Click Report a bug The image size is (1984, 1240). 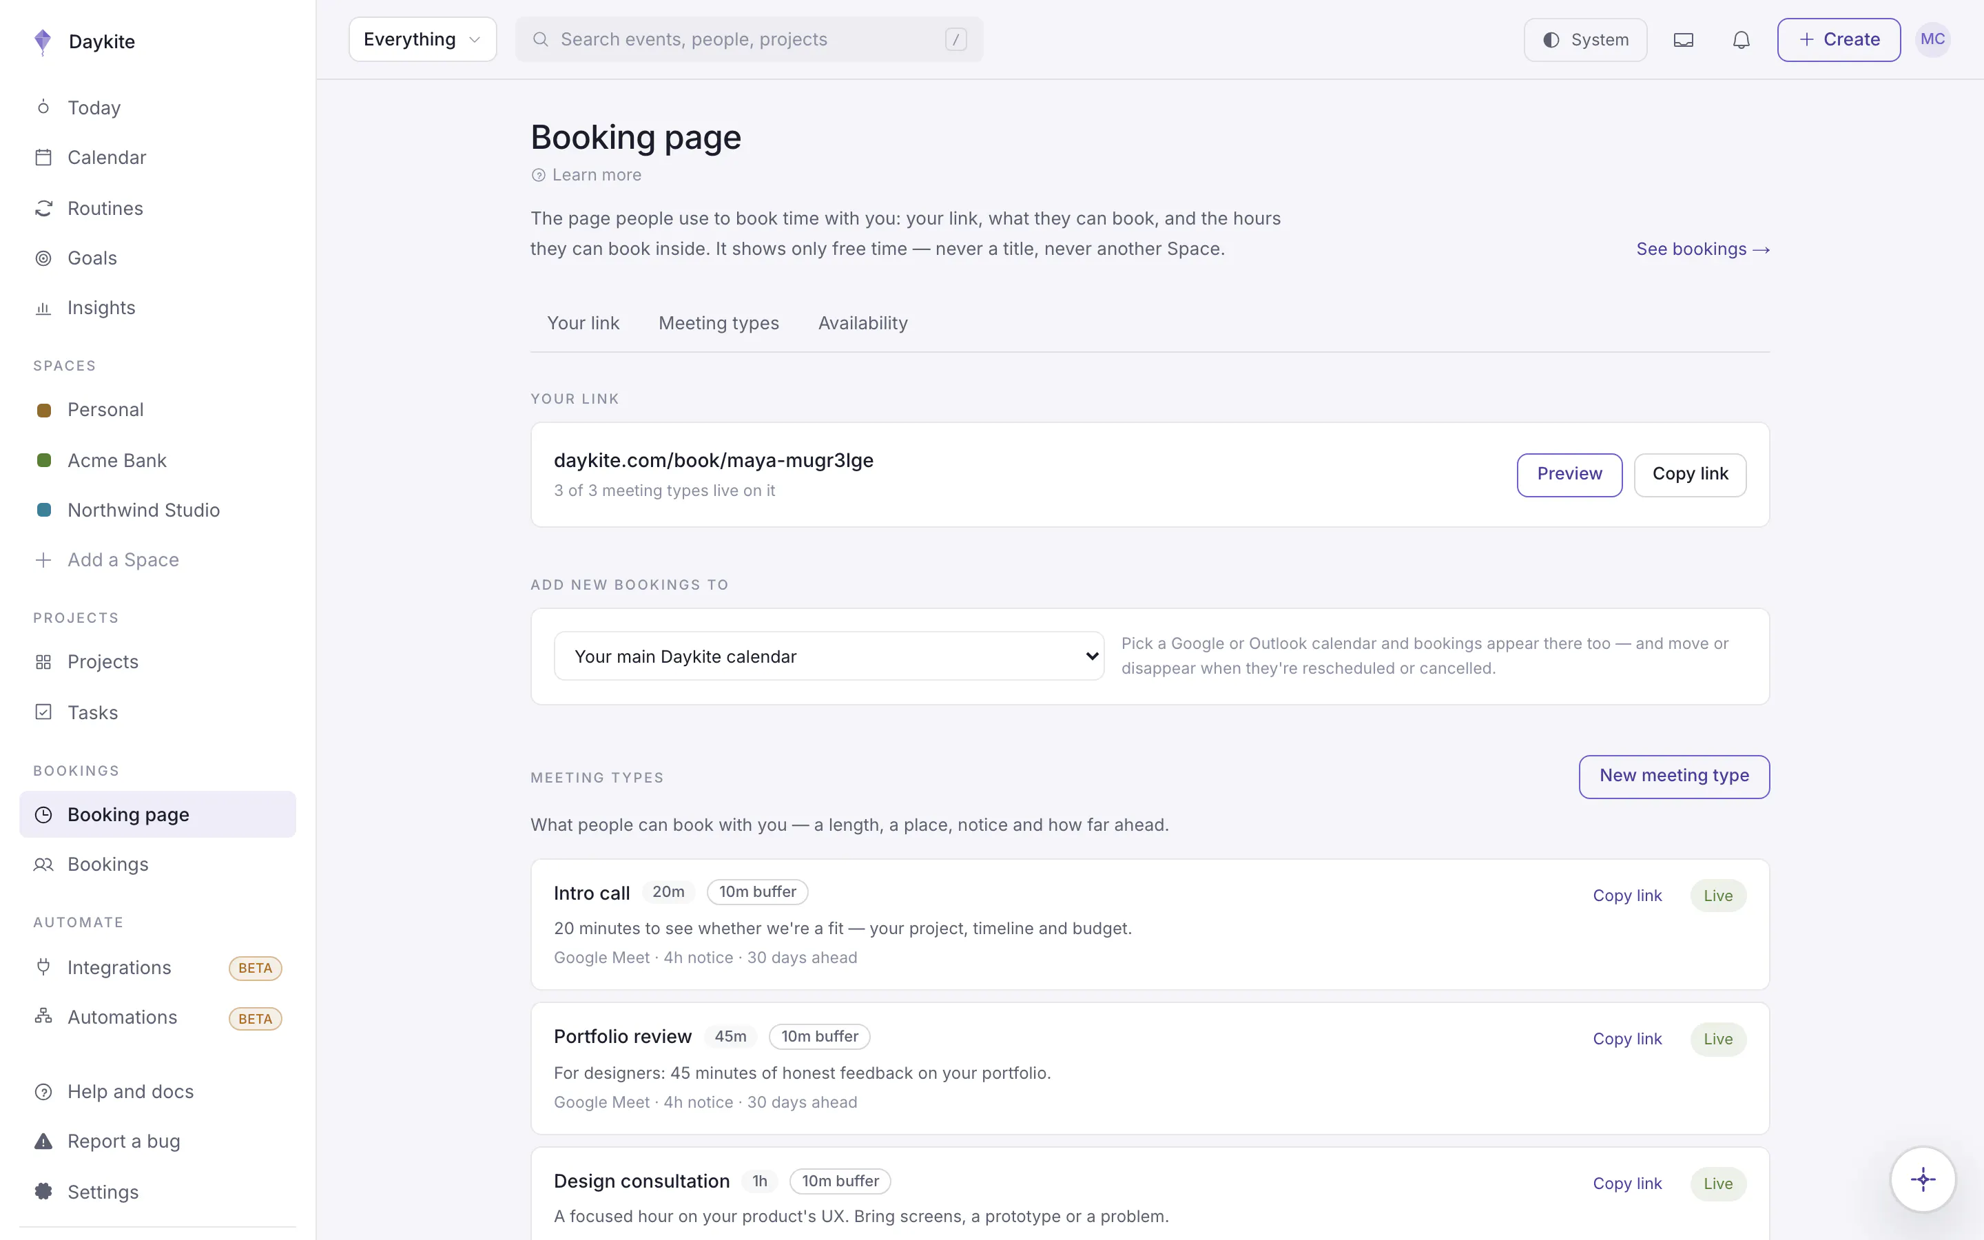point(157,1141)
